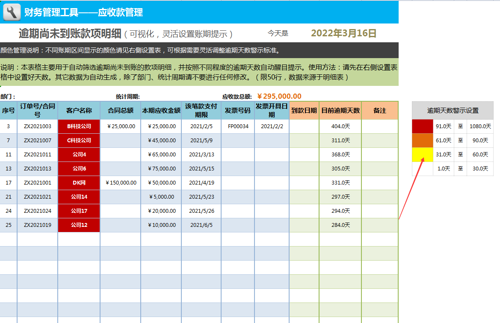Screen dimensions: 500x323
Task: Click the 30.0天 upper limit cell
Action: click(x=480, y=168)
